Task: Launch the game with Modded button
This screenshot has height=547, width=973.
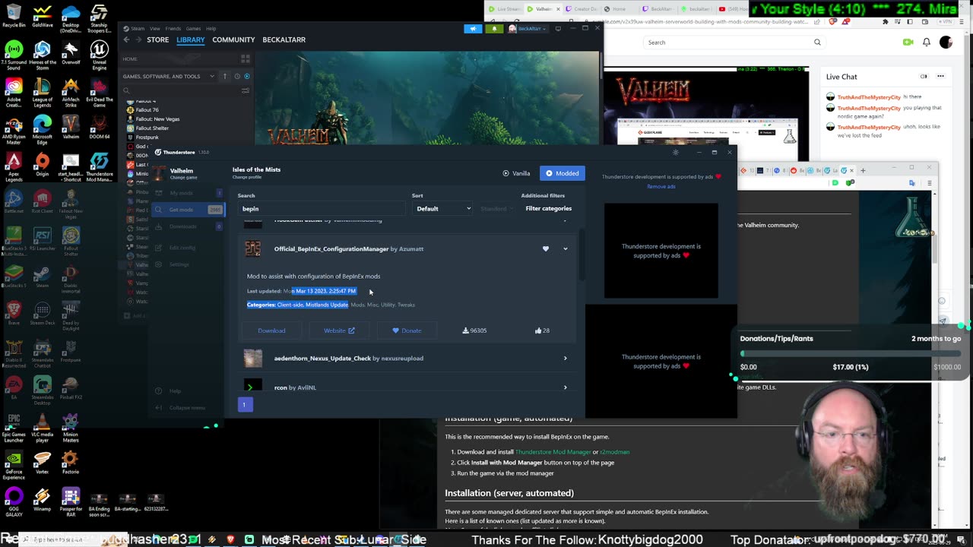Action: pyautogui.click(x=563, y=173)
